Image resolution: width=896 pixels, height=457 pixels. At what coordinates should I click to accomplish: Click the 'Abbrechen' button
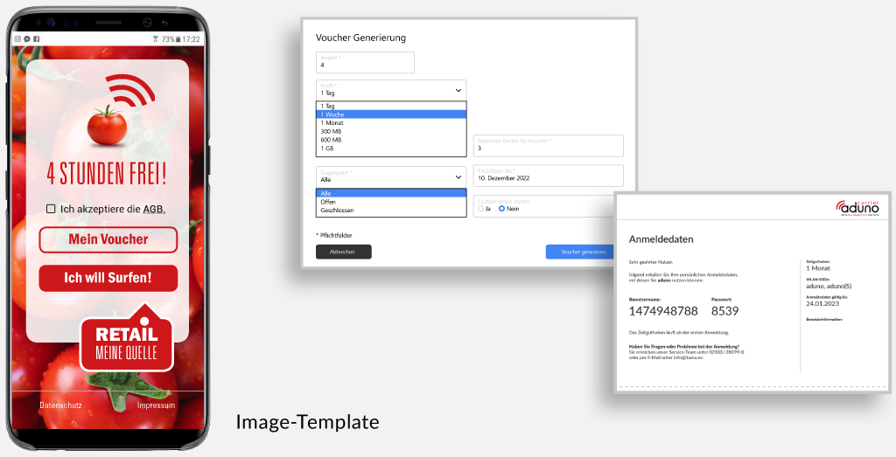click(x=343, y=252)
